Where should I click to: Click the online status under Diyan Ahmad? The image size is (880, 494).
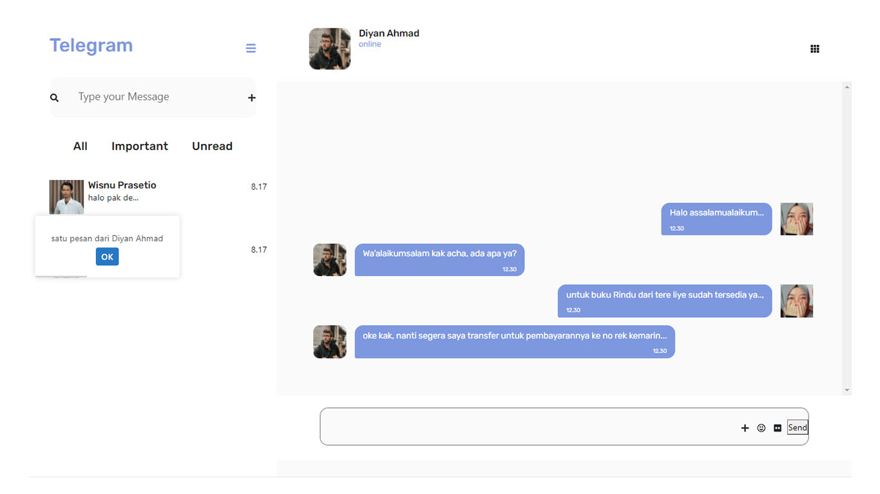[370, 44]
